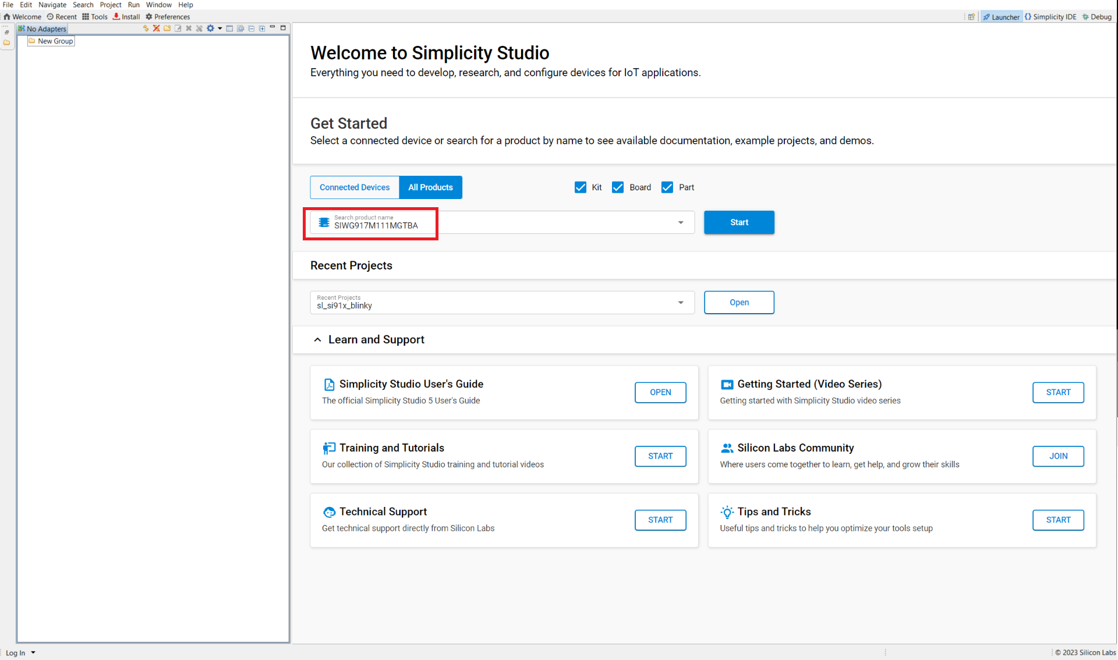This screenshot has height=660, width=1118.
Task: Expand the Recent Projects dropdown arrow
Action: coord(681,303)
